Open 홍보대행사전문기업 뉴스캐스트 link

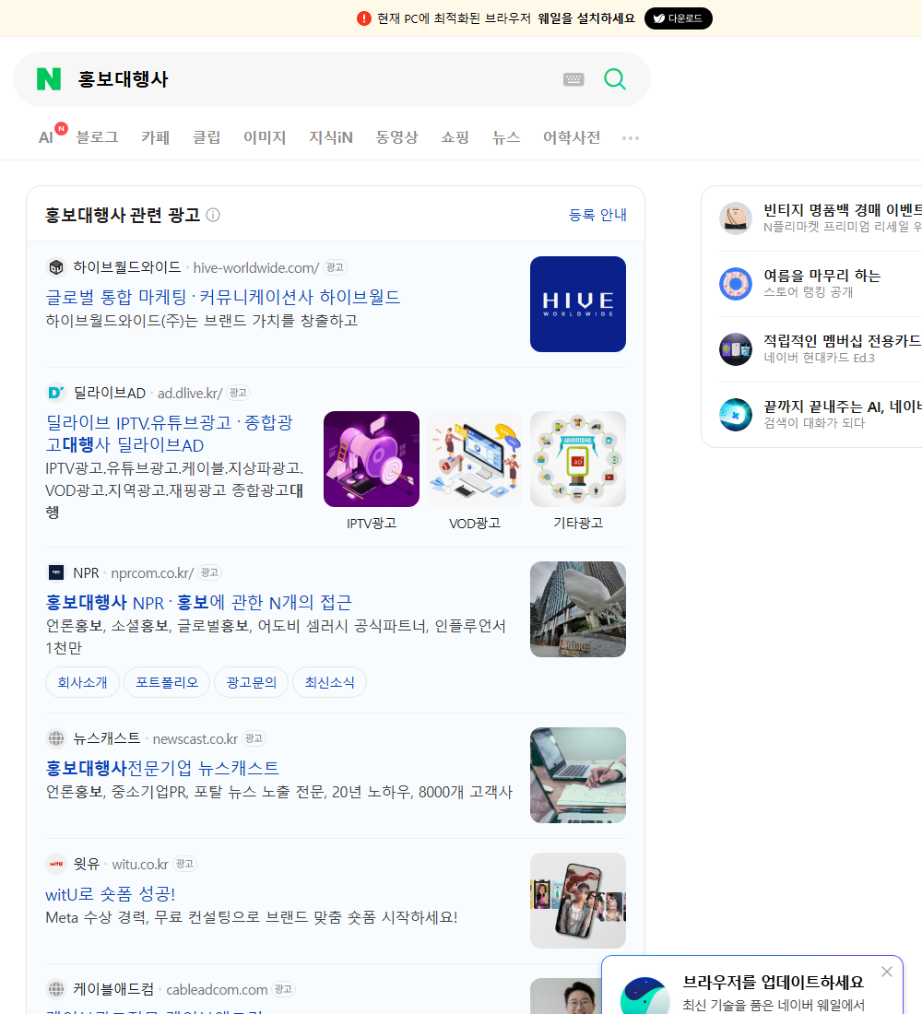pyautogui.click(x=162, y=768)
